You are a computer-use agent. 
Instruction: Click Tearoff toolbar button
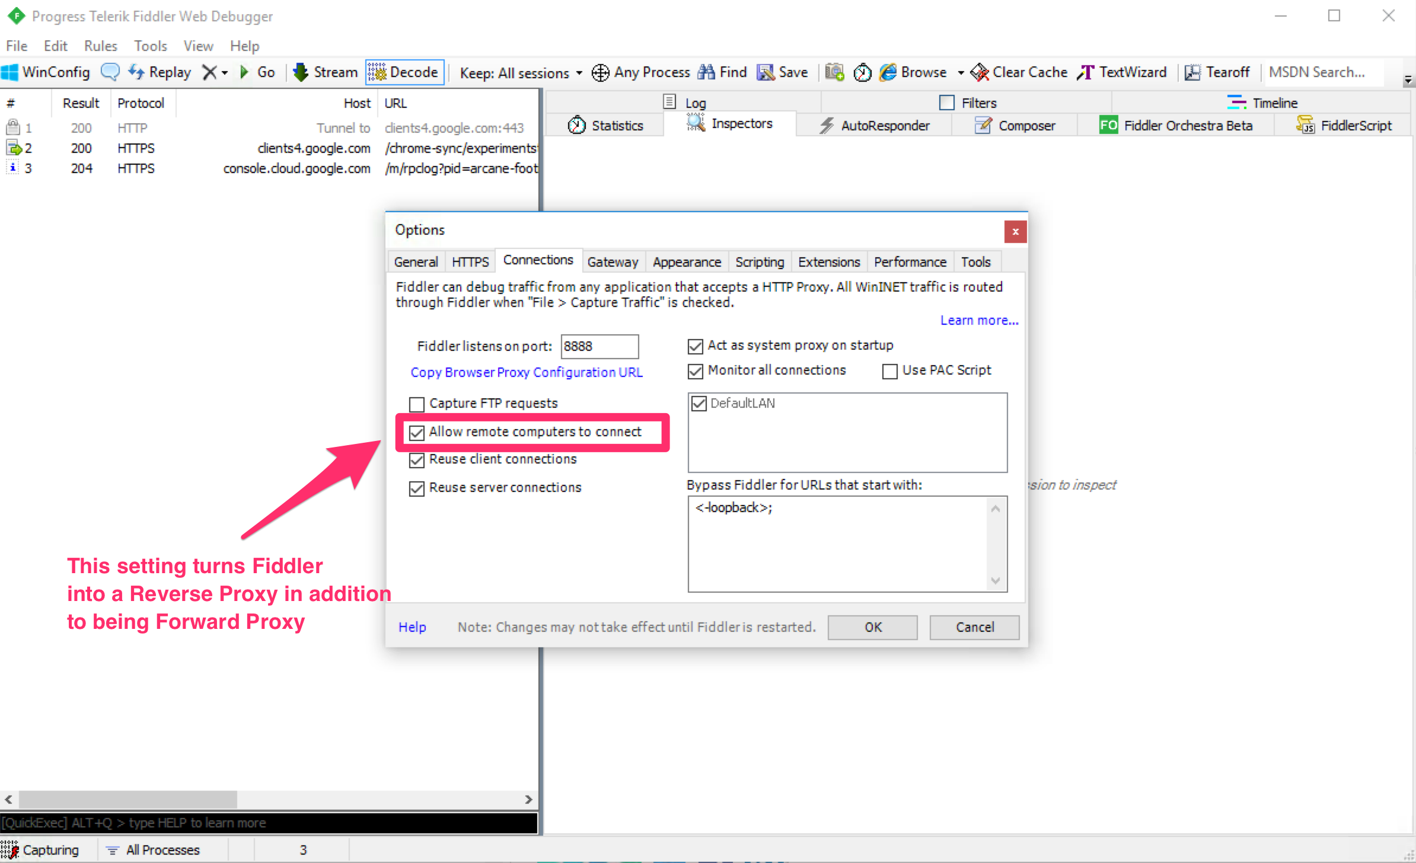(1217, 72)
